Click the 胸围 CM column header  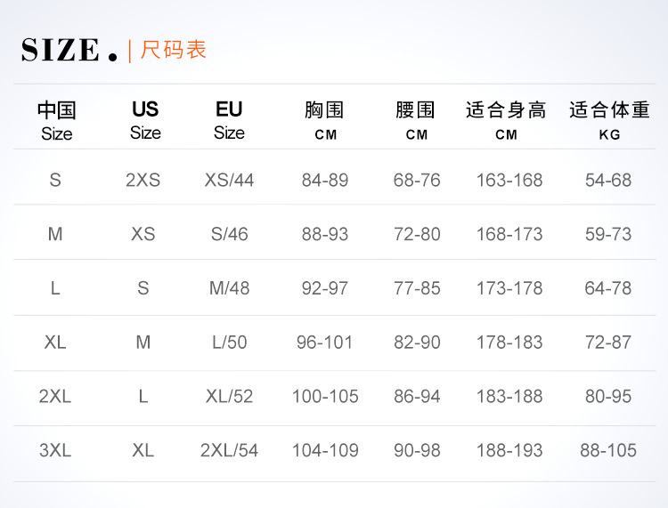click(324, 121)
